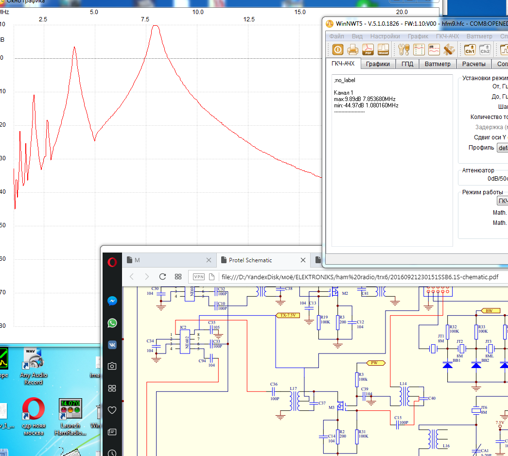Click the graph peak near 7.85 MHz
The image size is (508, 456).
click(156, 26)
